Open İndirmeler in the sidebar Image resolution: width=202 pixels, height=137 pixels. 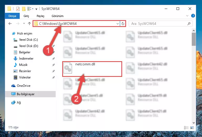point(26,59)
